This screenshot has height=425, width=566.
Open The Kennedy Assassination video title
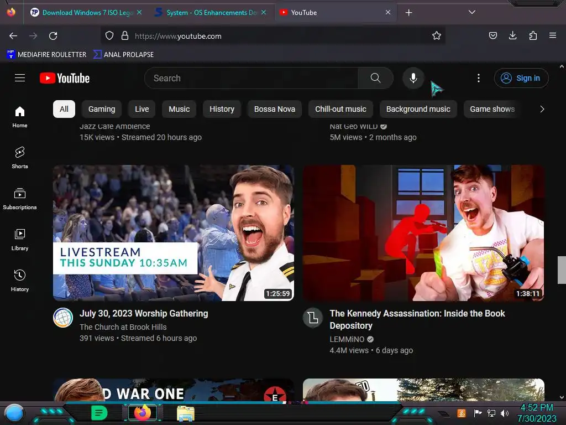(x=417, y=319)
